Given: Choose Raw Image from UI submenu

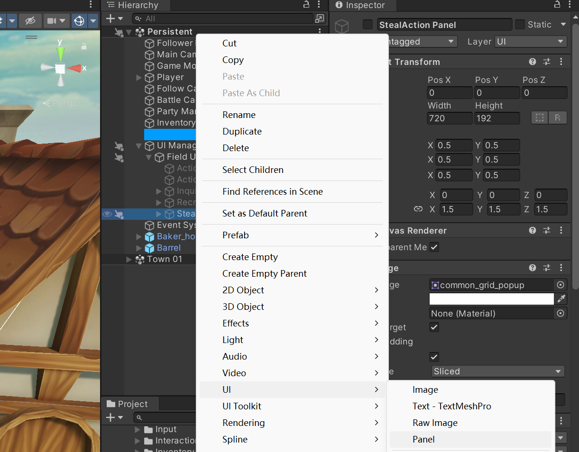Looking at the screenshot, I should pyautogui.click(x=435, y=423).
